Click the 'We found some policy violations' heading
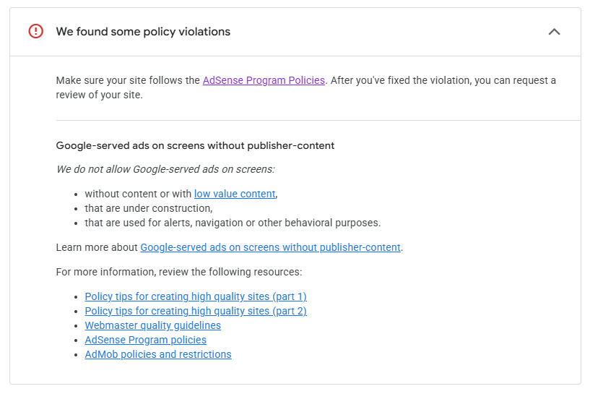 coord(143,32)
